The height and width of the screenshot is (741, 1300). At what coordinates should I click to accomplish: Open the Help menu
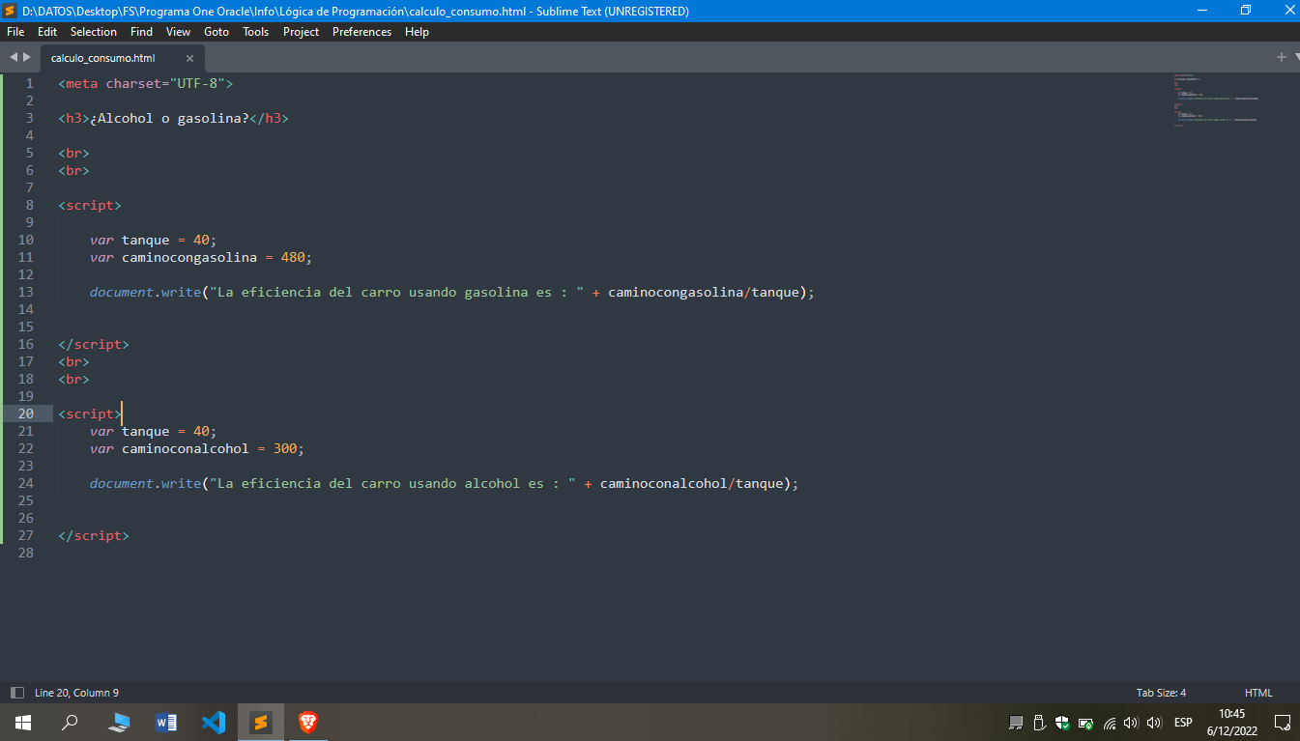417,32
